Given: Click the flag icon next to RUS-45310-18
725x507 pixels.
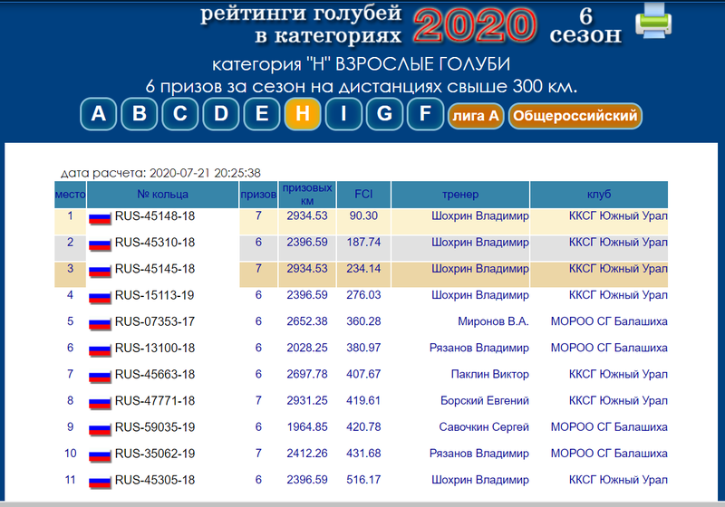Looking at the screenshot, I should [x=100, y=244].
